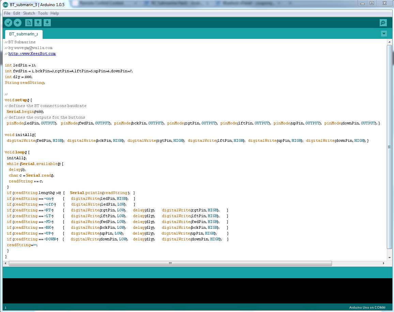
Task: Open the Sketch menu
Action: click(29, 13)
